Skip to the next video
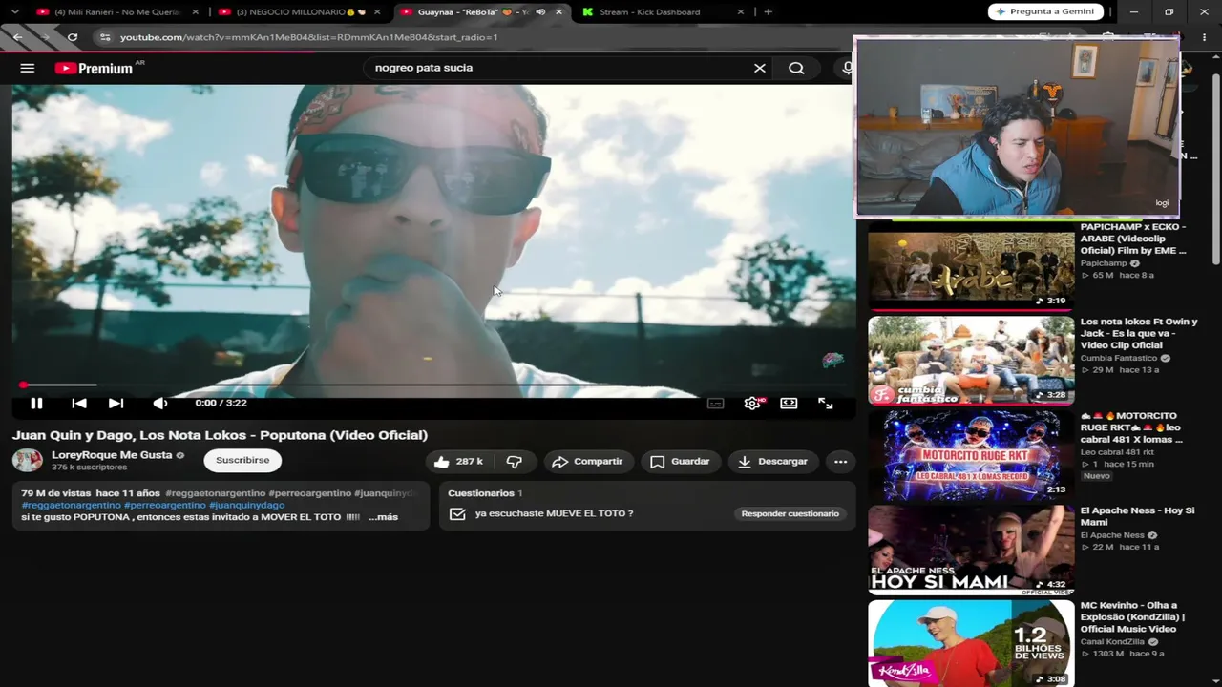The width and height of the screenshot is (1222, 687). [x=116, y=404]
